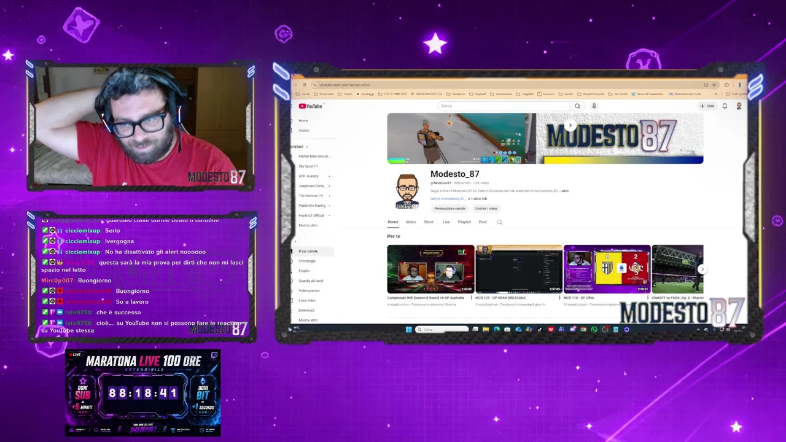The width and height of the screenshot is (786, 442).
Task: Open Twitch bookmark folder in bookmarks bar
Action: coord(344,94)
